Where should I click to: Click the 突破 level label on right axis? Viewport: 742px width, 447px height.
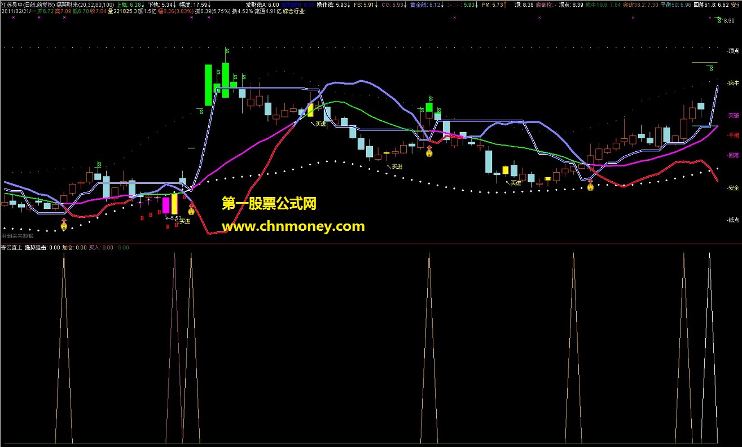(734, 115)
